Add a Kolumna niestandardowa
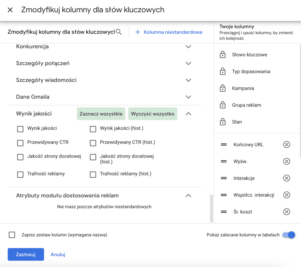This screenshot has height=267, width=301. point(169,32)
